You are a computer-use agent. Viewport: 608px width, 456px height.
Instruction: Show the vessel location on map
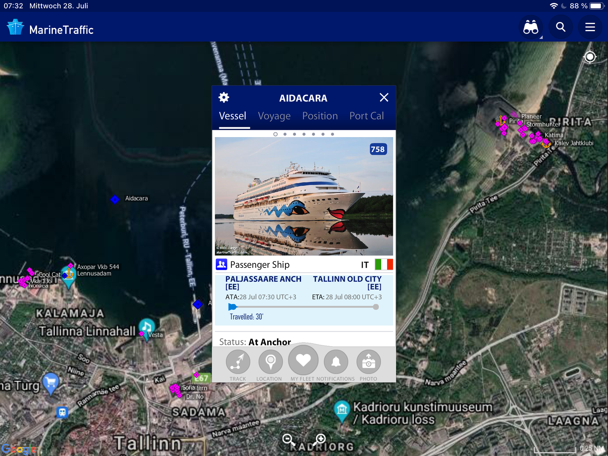[x=270, y=362]
